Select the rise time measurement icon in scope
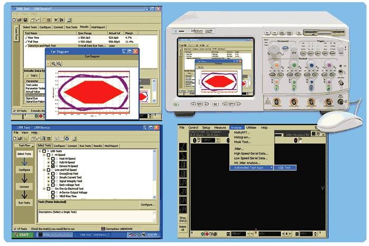 point(183,147)
